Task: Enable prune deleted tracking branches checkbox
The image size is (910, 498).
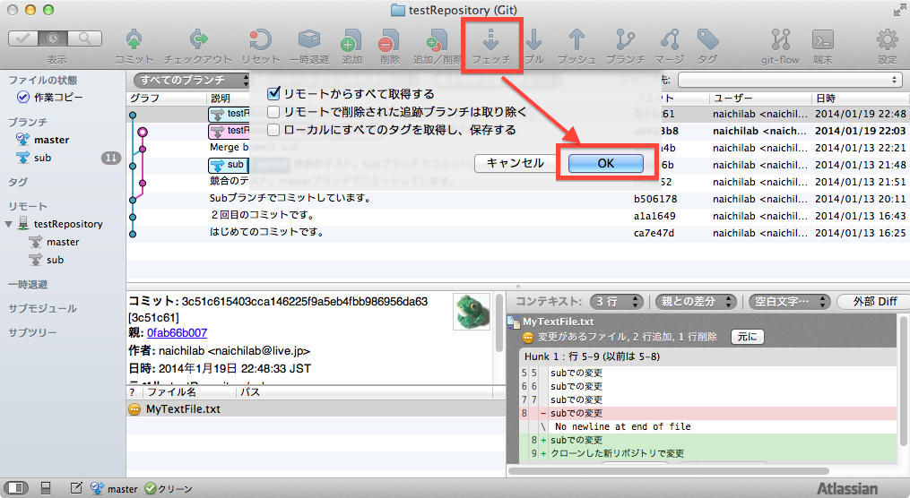Action: point(273,112)
